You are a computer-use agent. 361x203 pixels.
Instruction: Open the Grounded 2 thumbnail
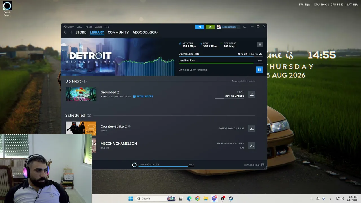click(81, 94)
